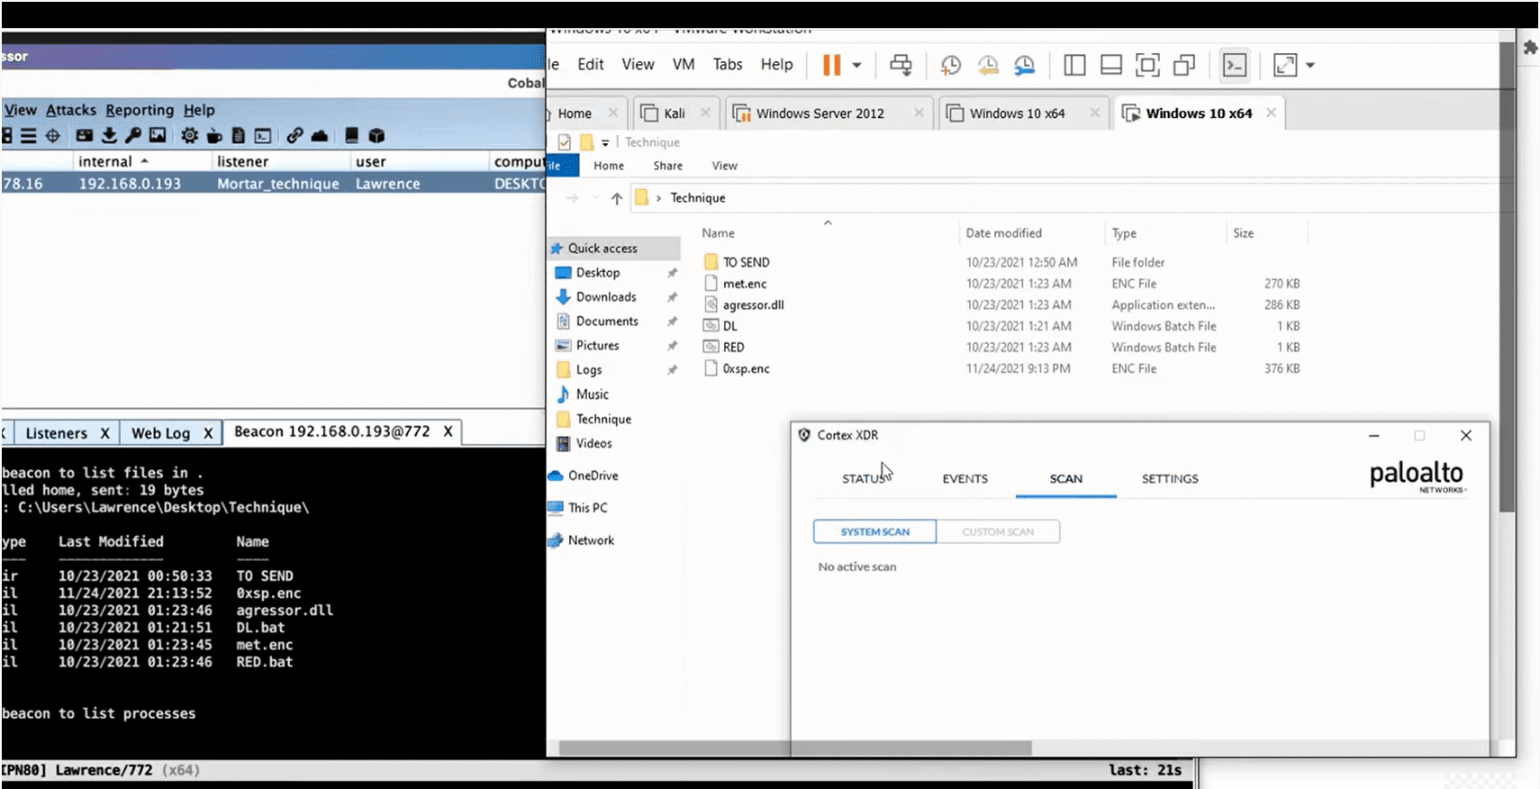Sort Explorer files by Size column
The height and width of the screenshot is (789, 1540).
point(1243,233)
